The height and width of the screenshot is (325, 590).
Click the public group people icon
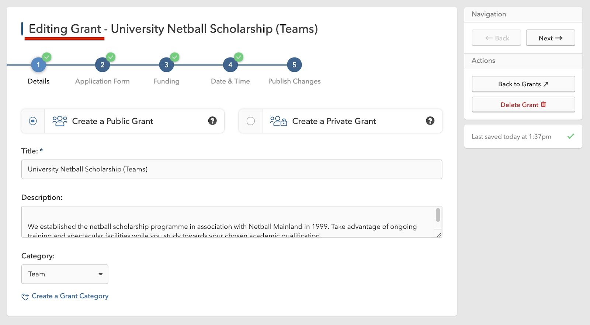(x=60, y=121)
